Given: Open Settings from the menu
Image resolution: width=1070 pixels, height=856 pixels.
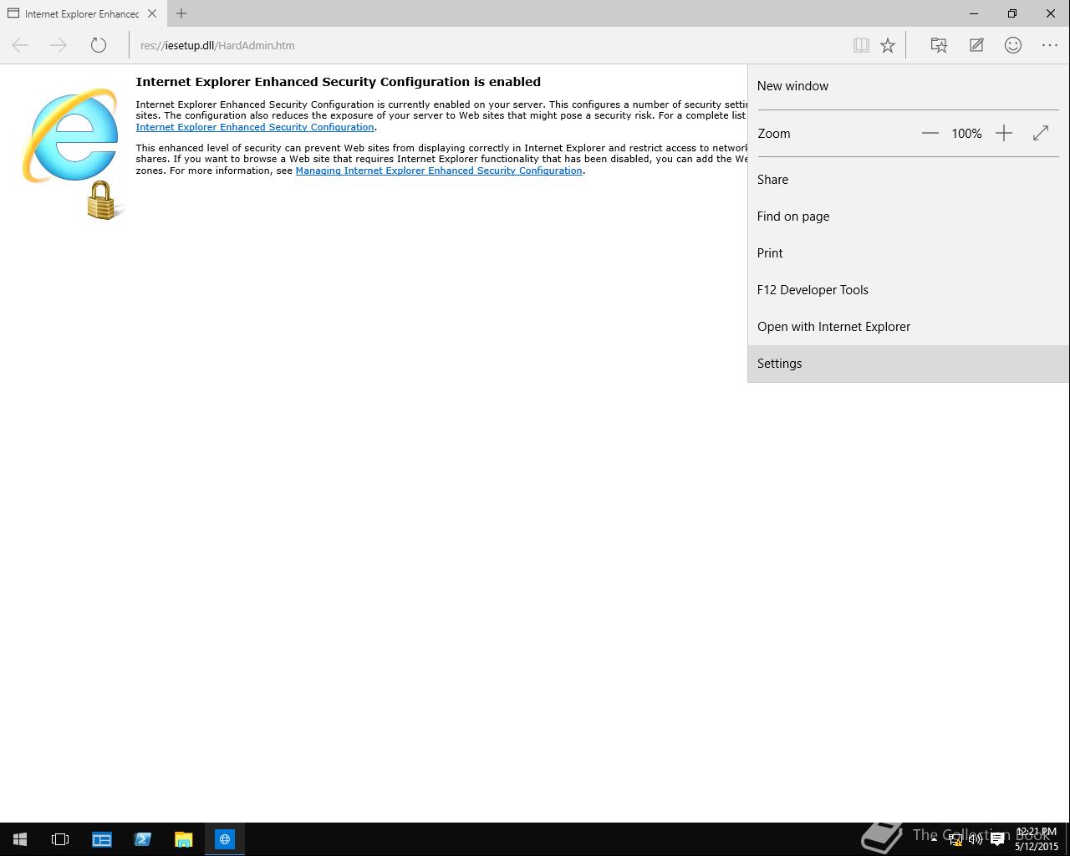Looking at the screenshot, I should coord(909,364).
